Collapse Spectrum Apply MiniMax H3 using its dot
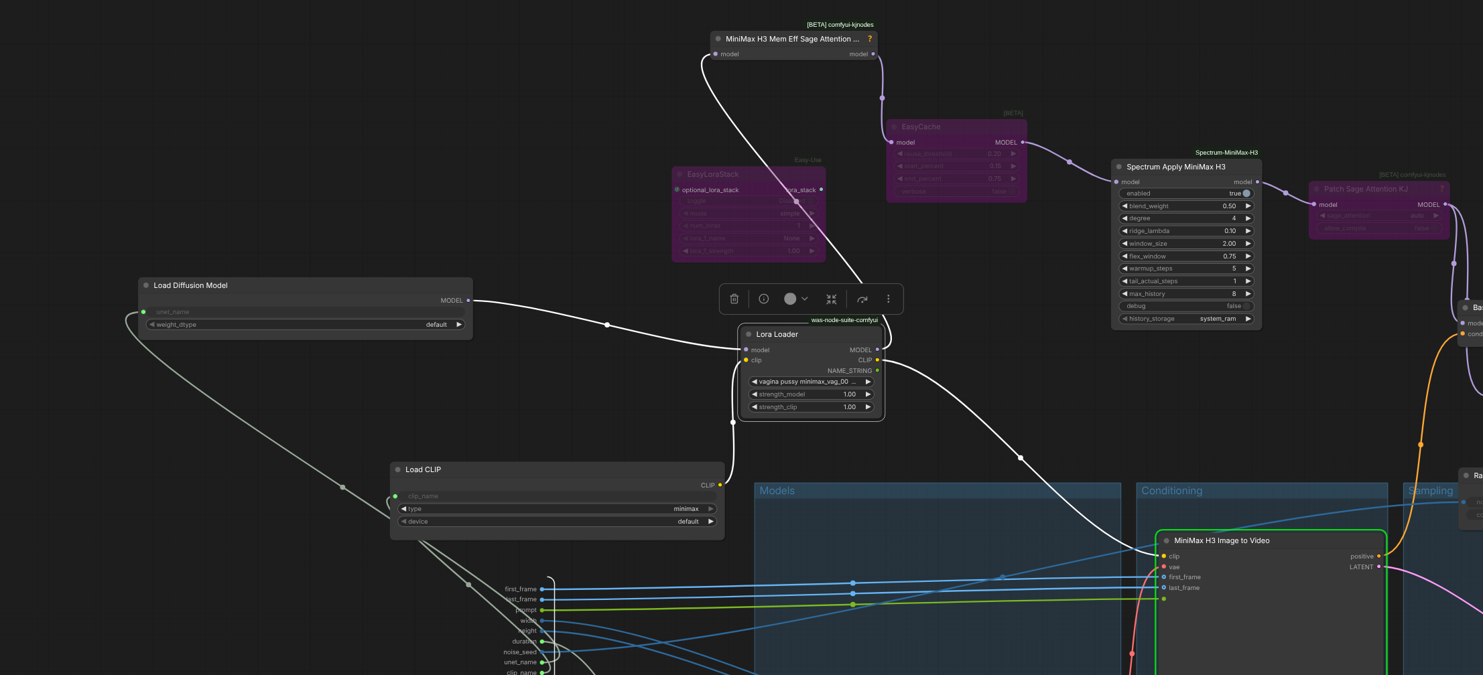This screenshot has height=675, width=1483. tap(1119, 167)
